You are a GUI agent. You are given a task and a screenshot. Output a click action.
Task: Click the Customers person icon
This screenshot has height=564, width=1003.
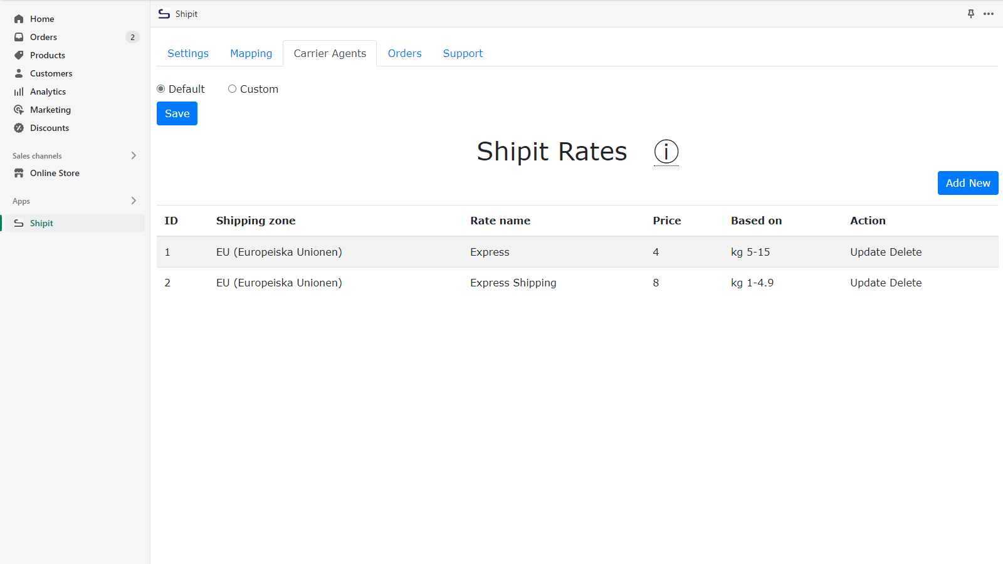[x=19, y=73]
